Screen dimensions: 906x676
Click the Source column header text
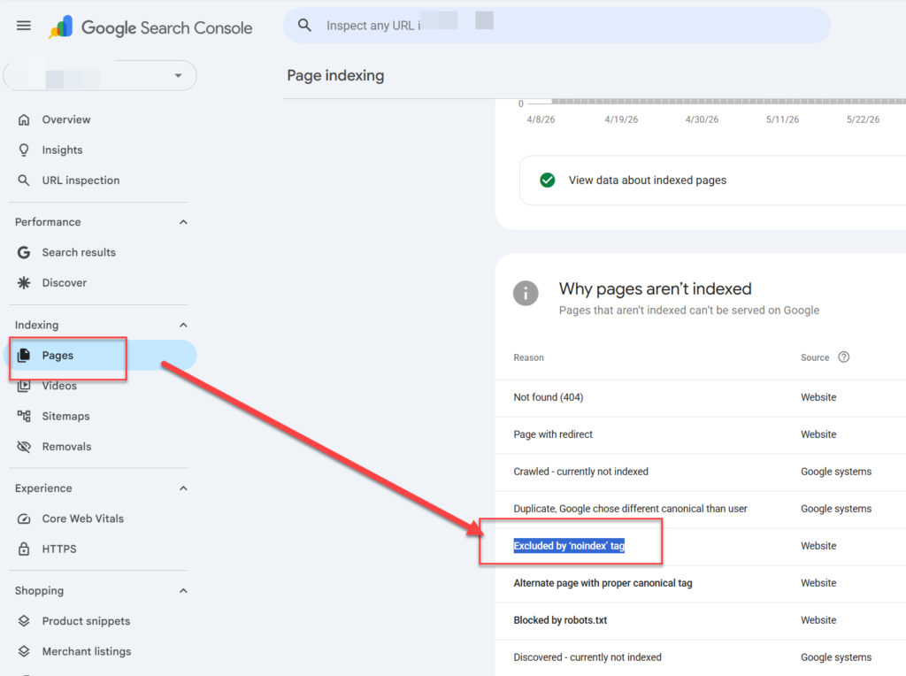[x=815, y=357]
